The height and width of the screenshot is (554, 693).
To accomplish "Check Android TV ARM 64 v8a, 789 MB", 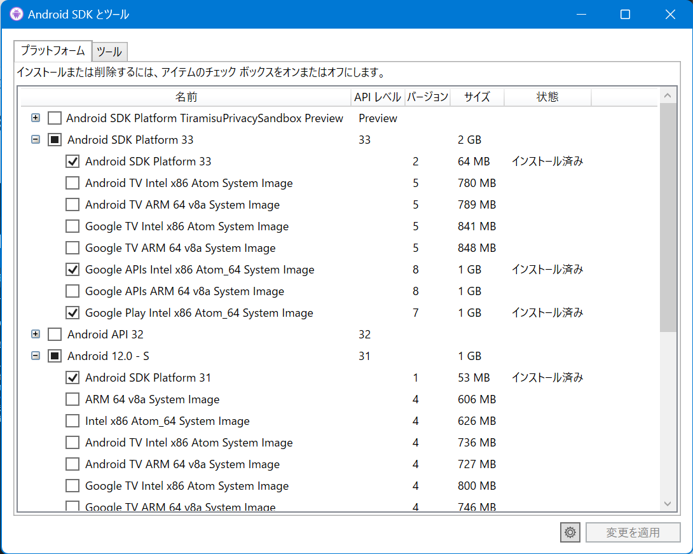I will 72,205.
